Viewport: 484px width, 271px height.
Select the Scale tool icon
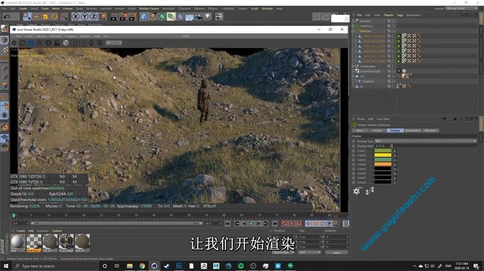(45, 16)
